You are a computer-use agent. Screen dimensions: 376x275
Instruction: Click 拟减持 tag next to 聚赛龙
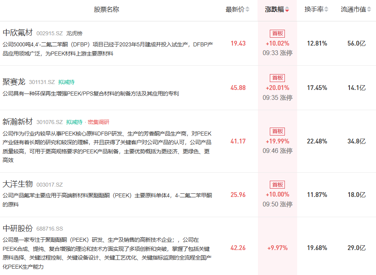[x=67, y=82]
